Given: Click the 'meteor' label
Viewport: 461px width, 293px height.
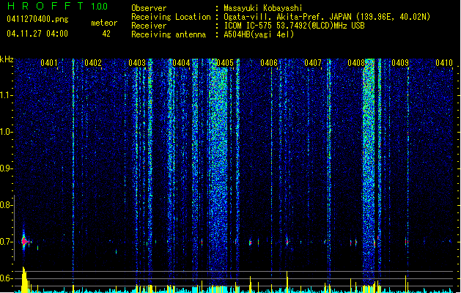Looking at the screenshot, I should coord(104,23).
